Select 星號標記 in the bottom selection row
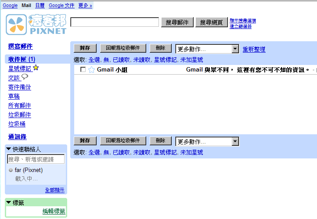Image resolution: width=317 pixels, height=219 pixels. [x=165, y=152]
